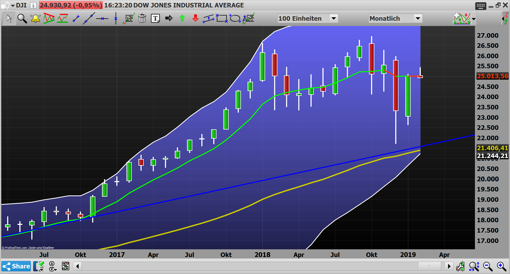Select the vertical line tool

pyautogui.click(x=116, y=18)
